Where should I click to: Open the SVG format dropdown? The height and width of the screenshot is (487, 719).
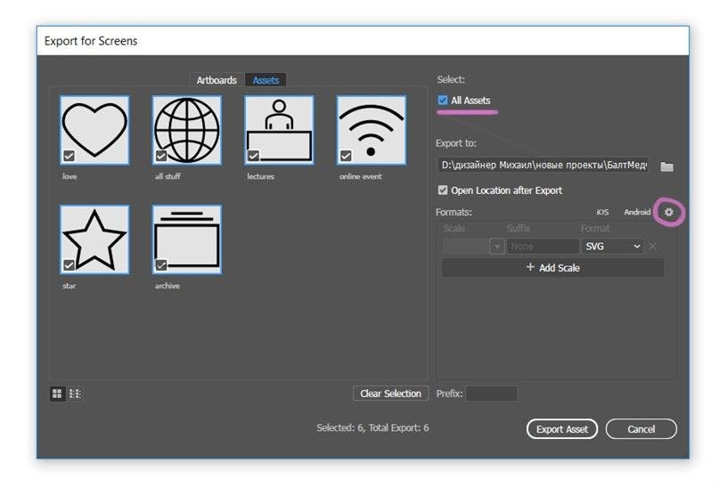pos(612,246)
